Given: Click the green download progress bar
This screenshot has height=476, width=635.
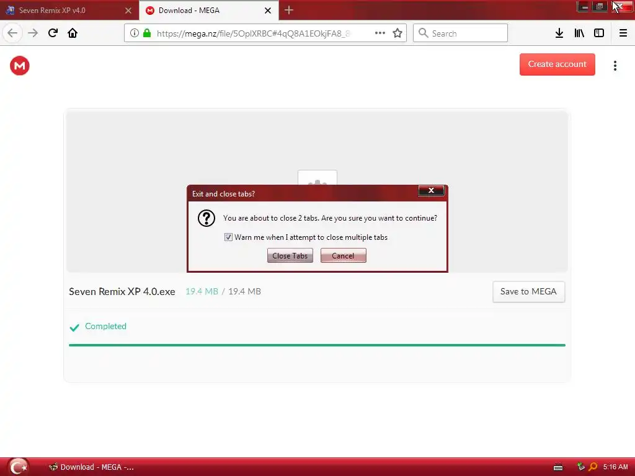Looking at the screenshot, I should 317,345.
